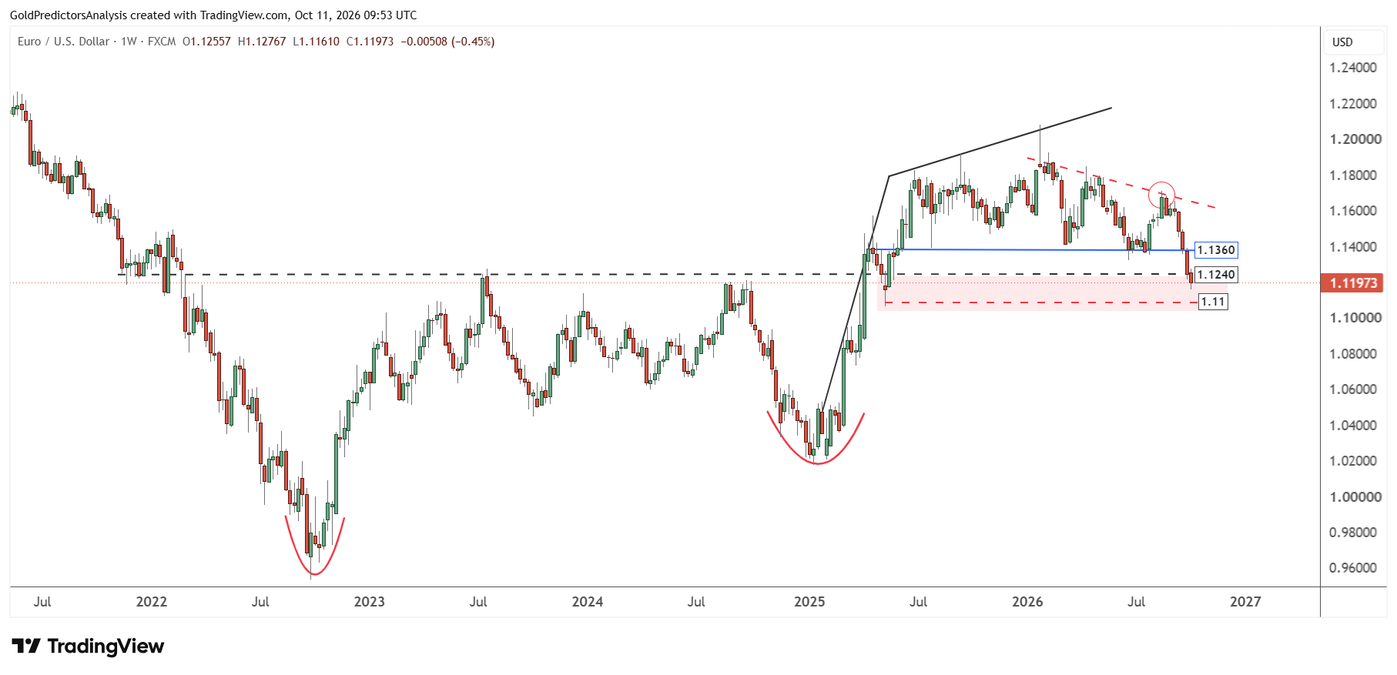Click the 2026 label on the time axis
This screenshot has height=675, width=1397.
(x=1027, y=602)
